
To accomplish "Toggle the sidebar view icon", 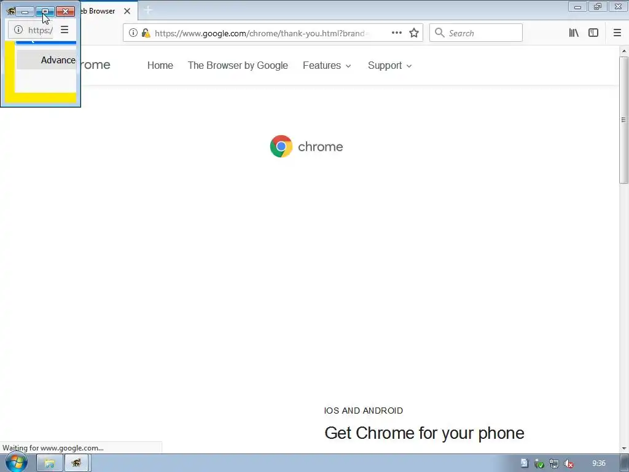I will coord(593,33).
